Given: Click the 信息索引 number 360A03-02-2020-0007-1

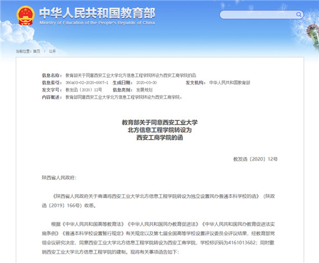Looking at the screenshot, I should [87, 83].
